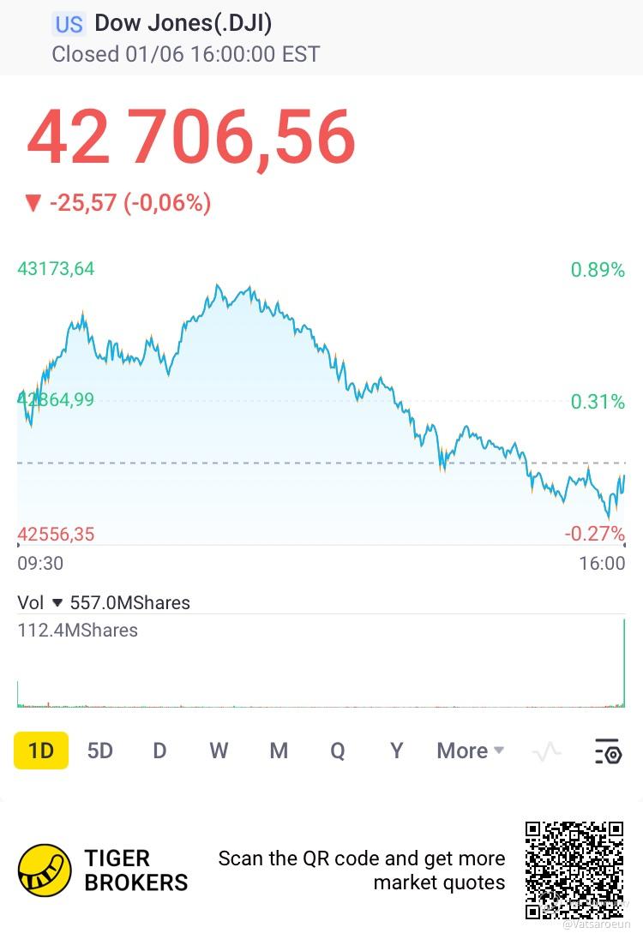Select the D daily chart interval
The height and width of the screenshot is (939, 643).
(x=159, y=751)
